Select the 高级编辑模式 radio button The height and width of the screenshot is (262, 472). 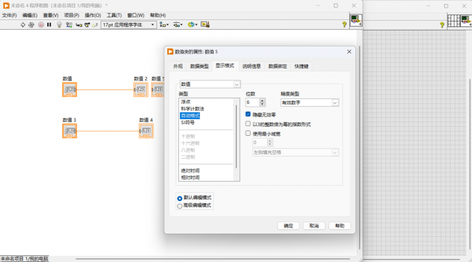[x=180, y=206]
